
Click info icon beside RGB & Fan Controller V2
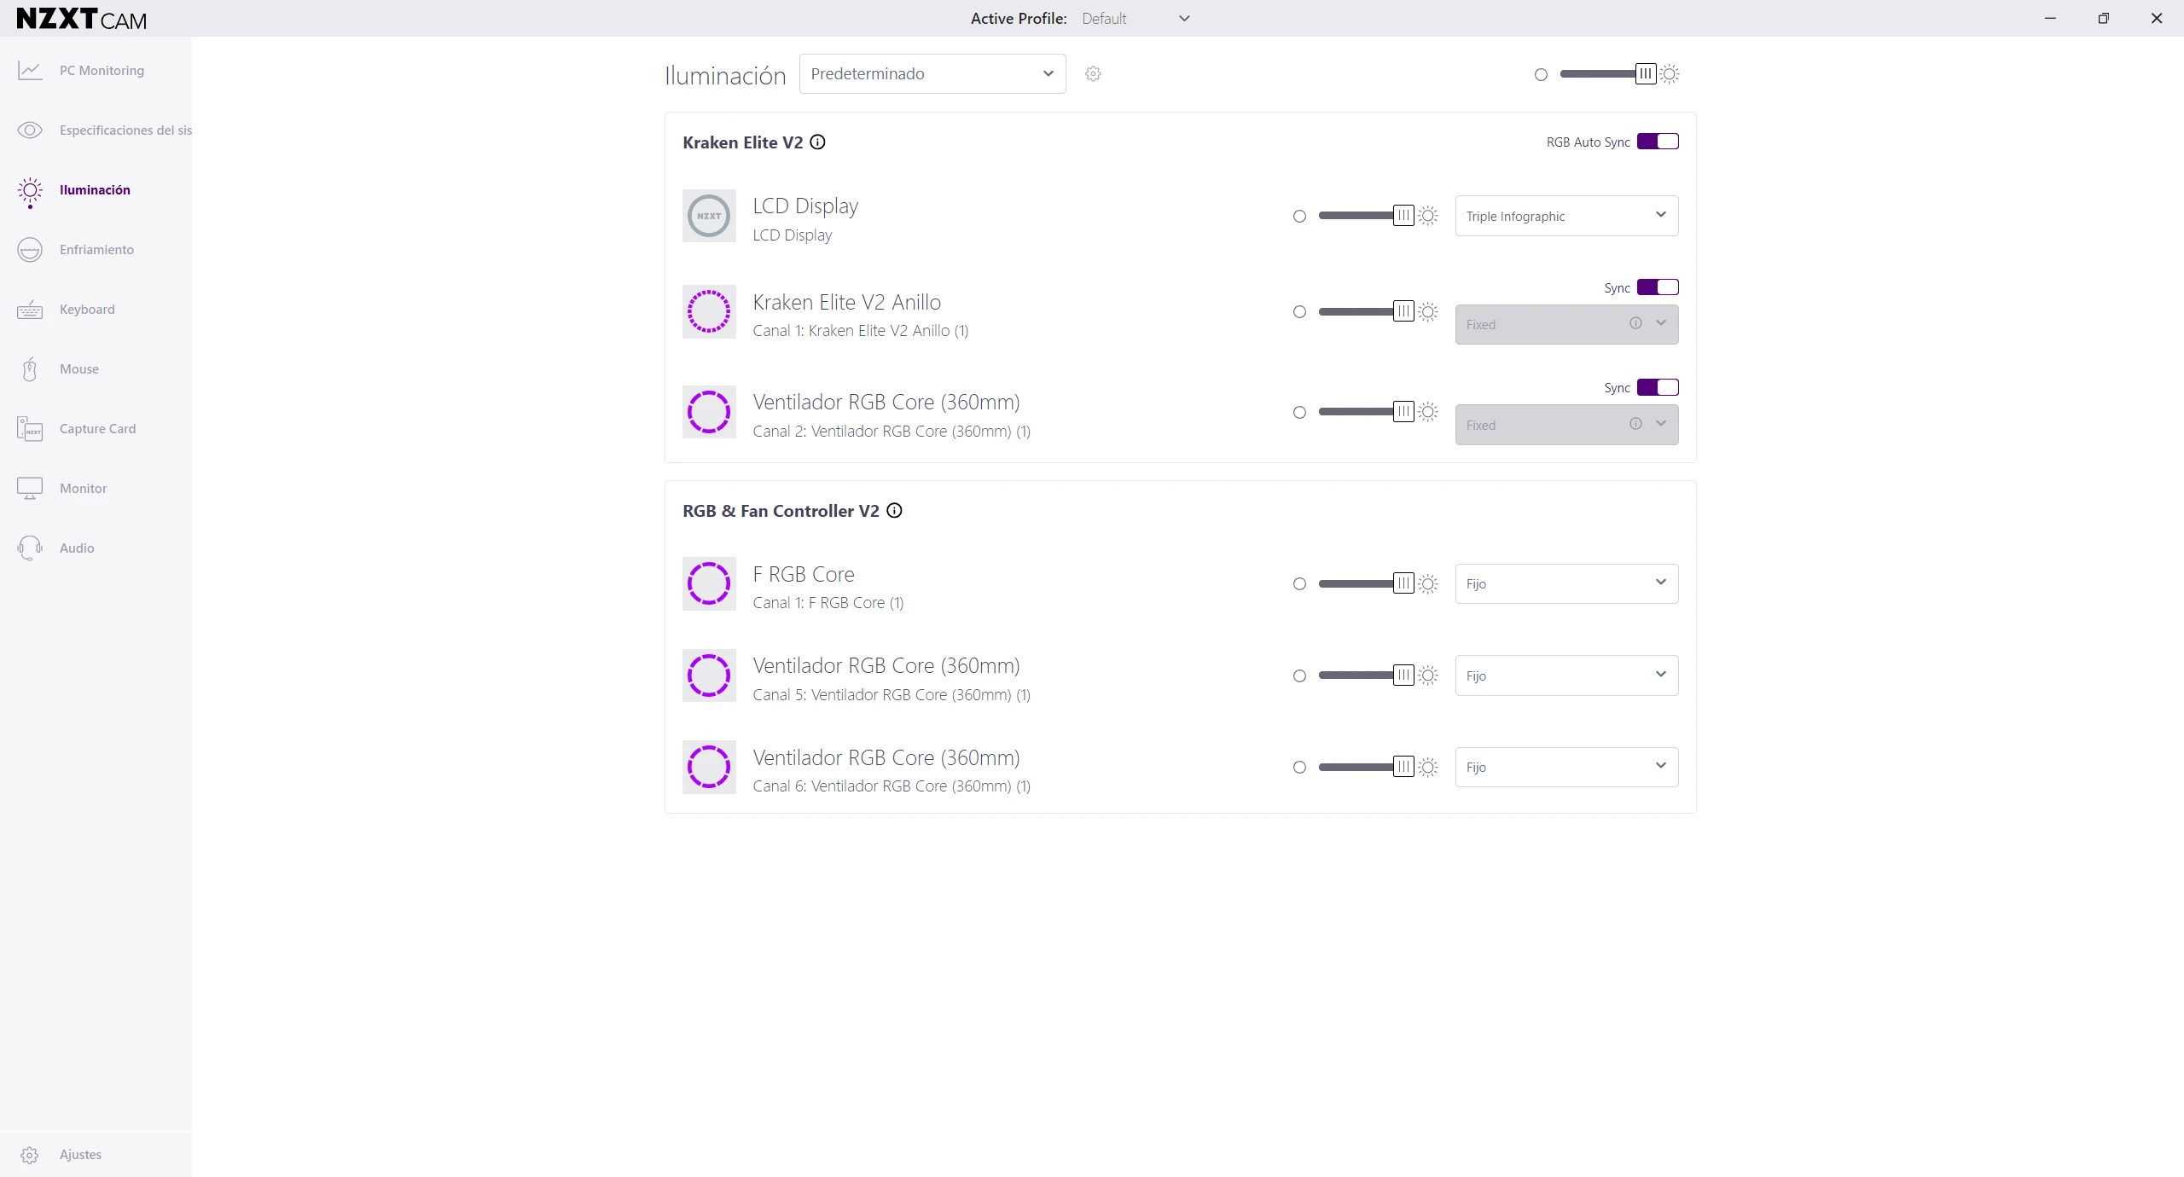[894, 511]
